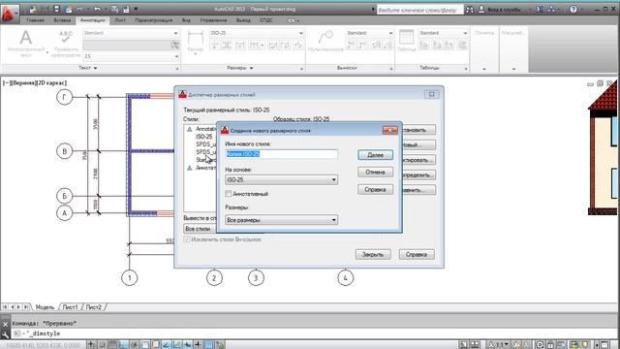Click the Undo arrow in quick access toolbar
The image size is (620, 349).
(x=97, y=9)
